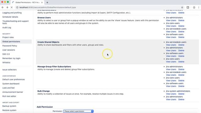
Task: Open Announcement banner settings
Action: pyautogui.click(x=13, y=92)
